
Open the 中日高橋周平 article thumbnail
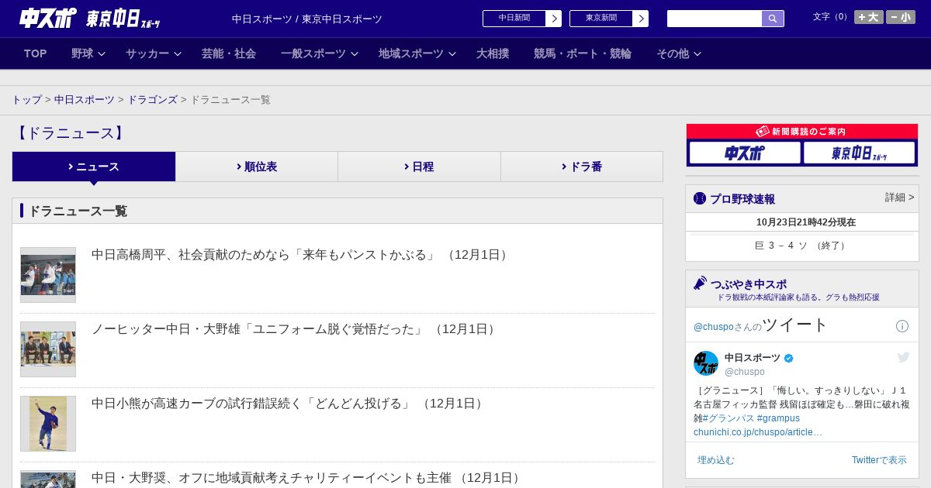click(48, 275)
